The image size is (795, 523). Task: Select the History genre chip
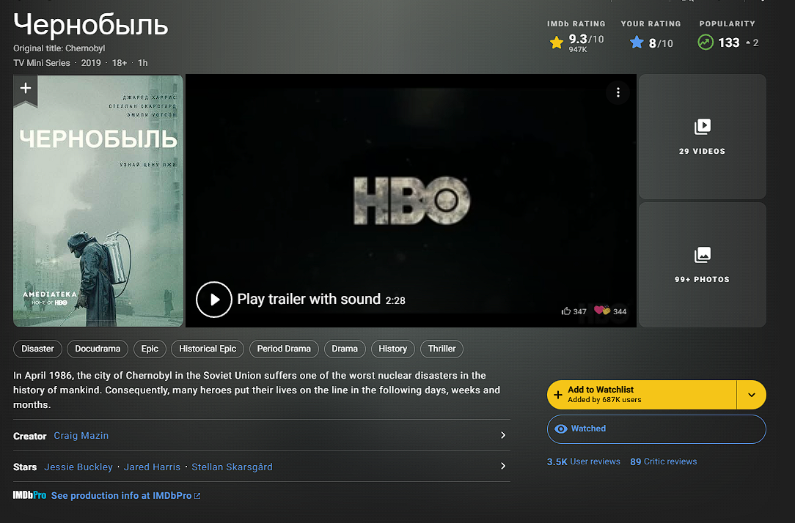click(x=393, y=349)
